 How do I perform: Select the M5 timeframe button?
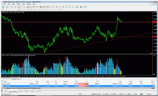[x=39, y=10]
